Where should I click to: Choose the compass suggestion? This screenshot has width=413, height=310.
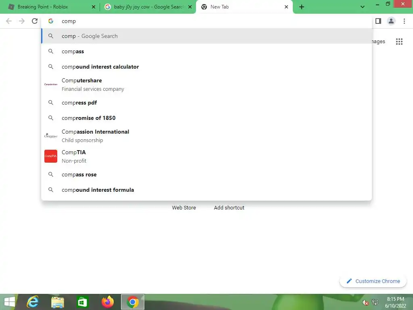point(207,51)
